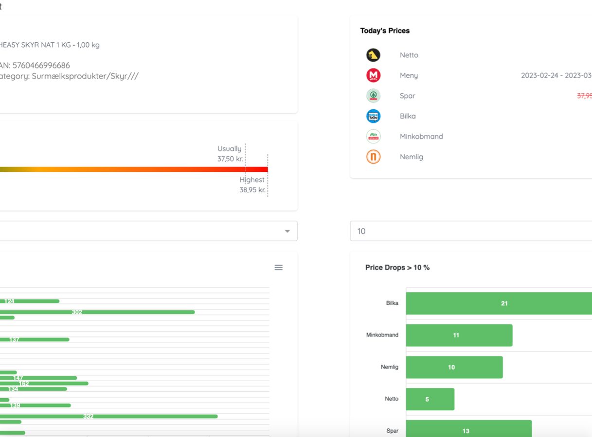Image resolution: width=592 pixels, height=437 pixels.
Task: Select the Spar store logo
Action: (373, 96)
